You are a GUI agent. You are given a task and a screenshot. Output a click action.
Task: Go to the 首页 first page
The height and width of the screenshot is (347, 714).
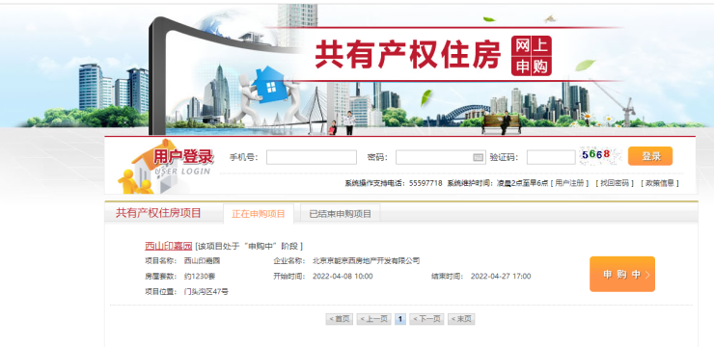(340, 319)
